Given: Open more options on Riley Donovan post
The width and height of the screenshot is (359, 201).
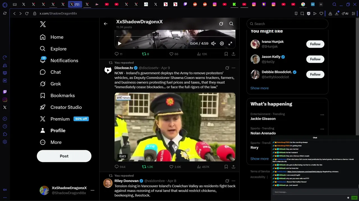Looking at the screenshot, I should (x=233, y=181).
